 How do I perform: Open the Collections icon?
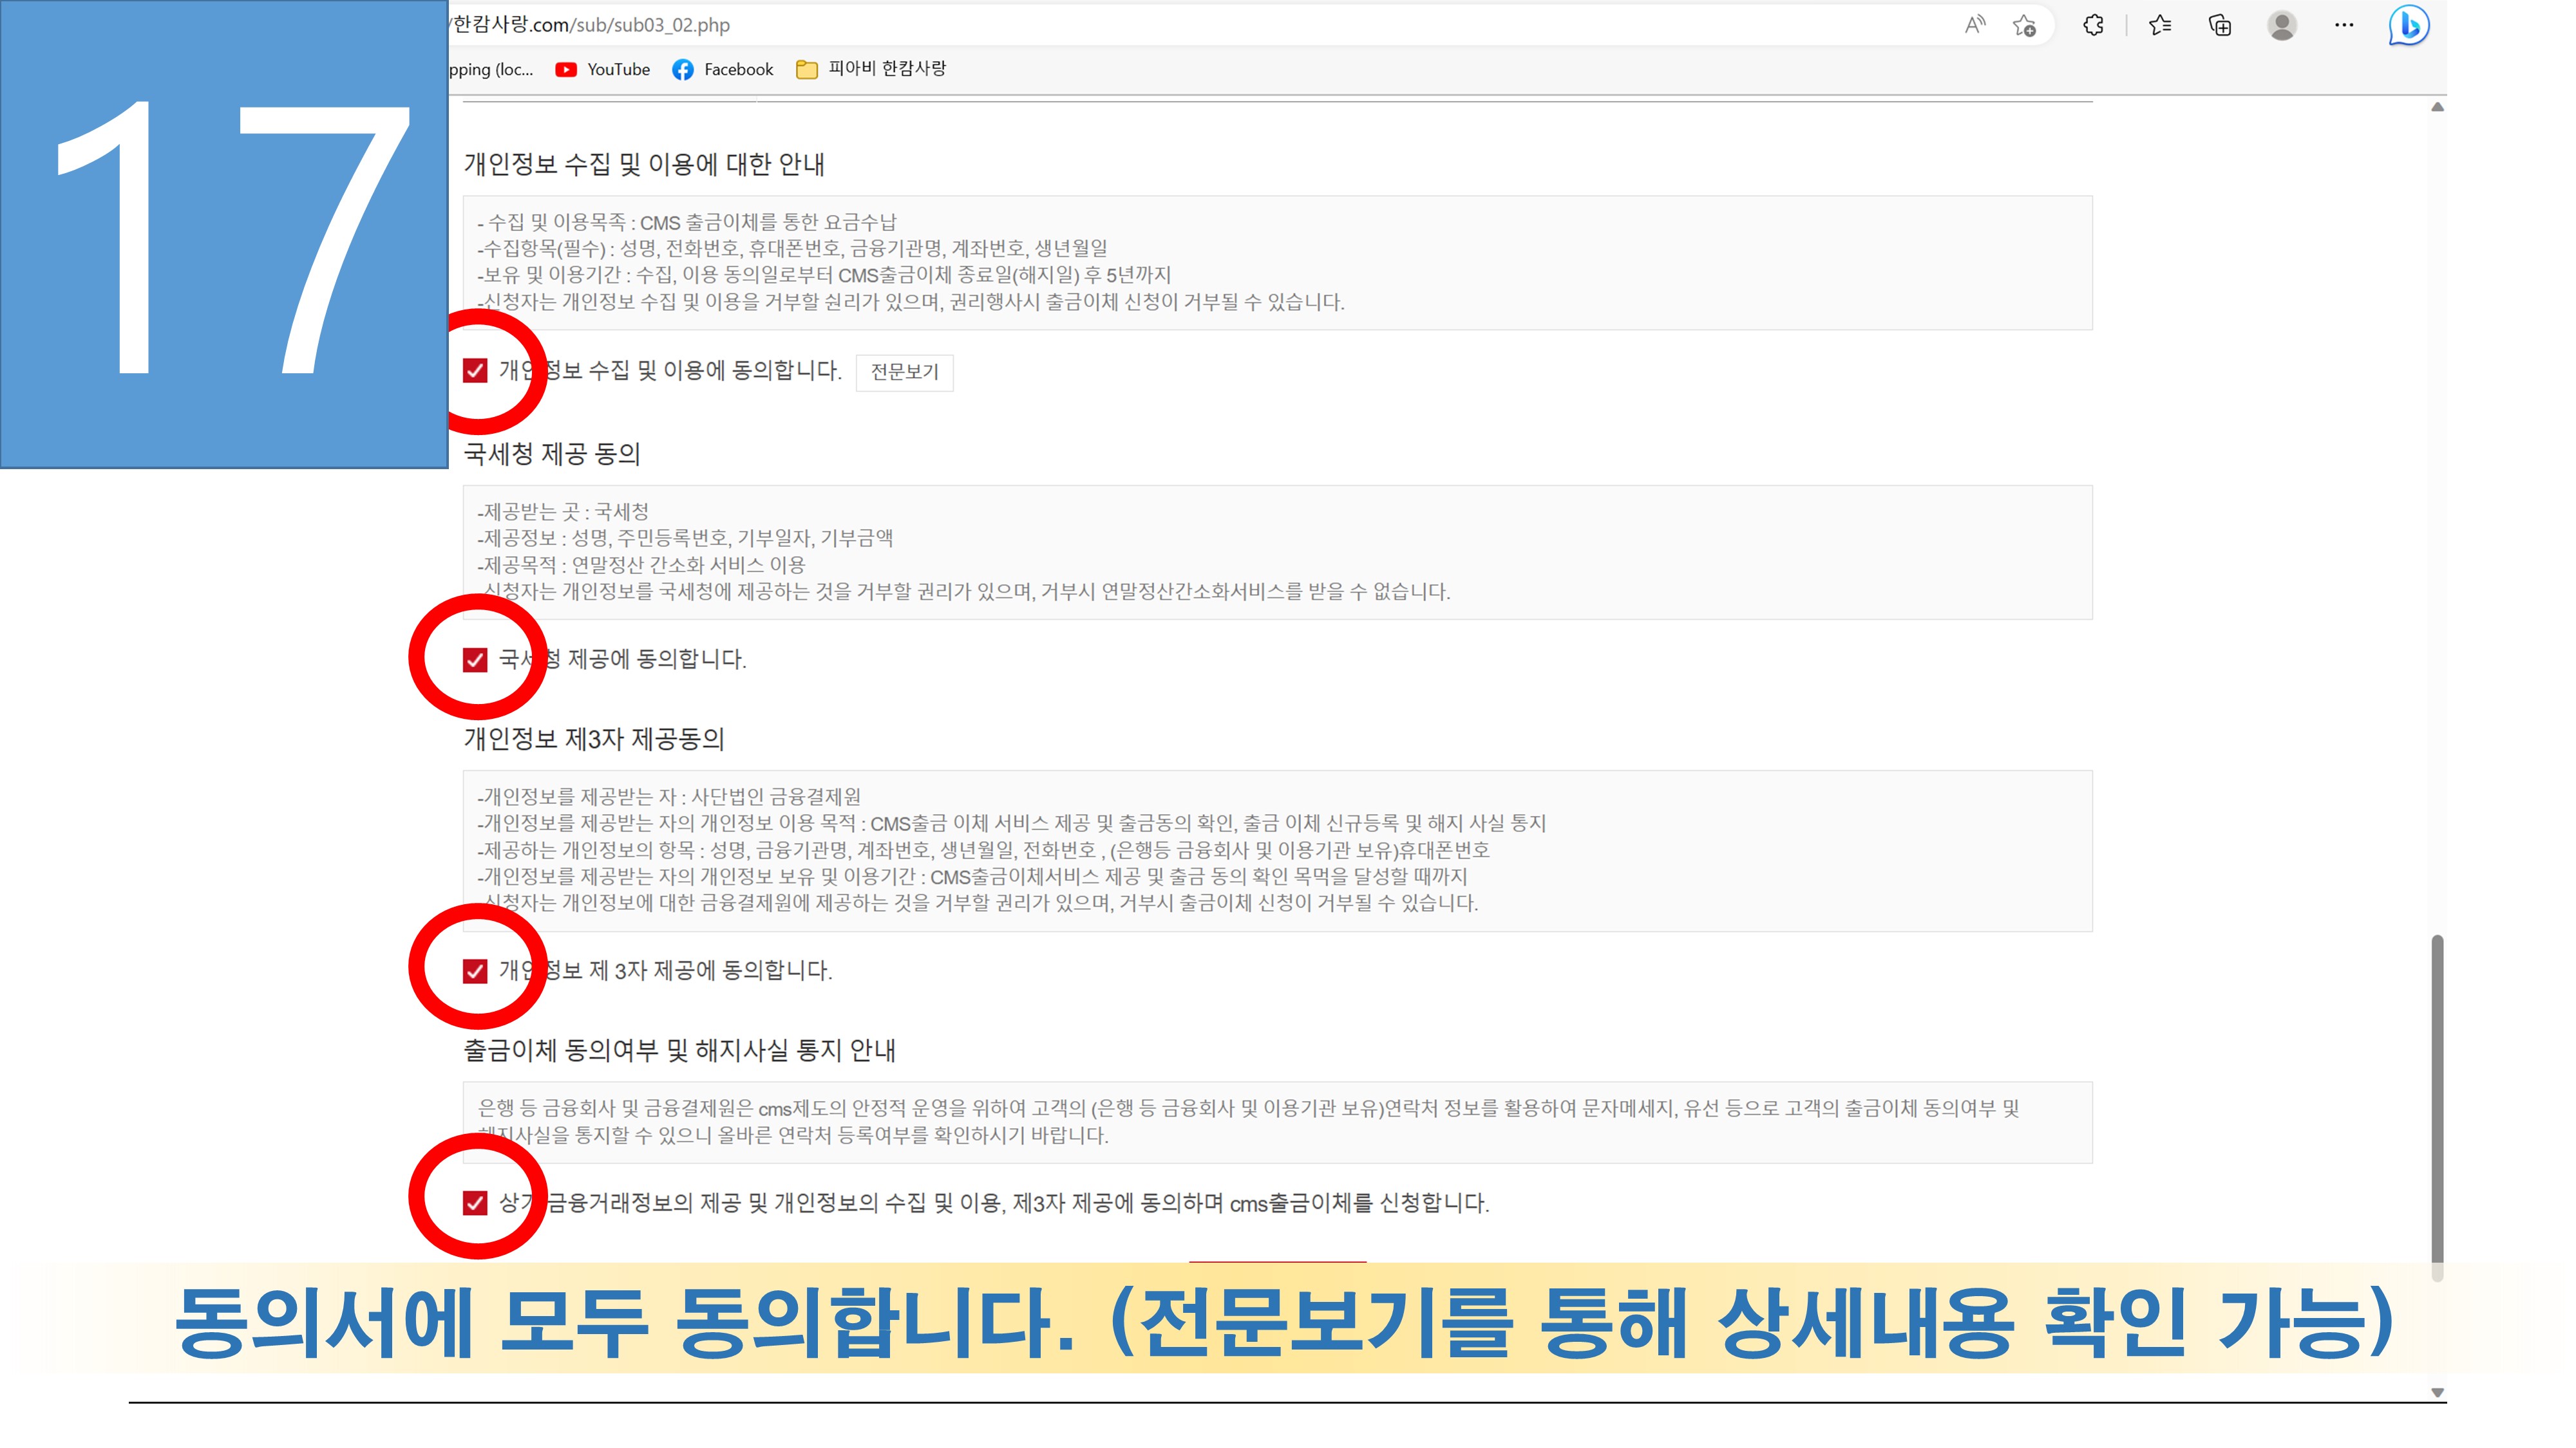click(2219, 25)
